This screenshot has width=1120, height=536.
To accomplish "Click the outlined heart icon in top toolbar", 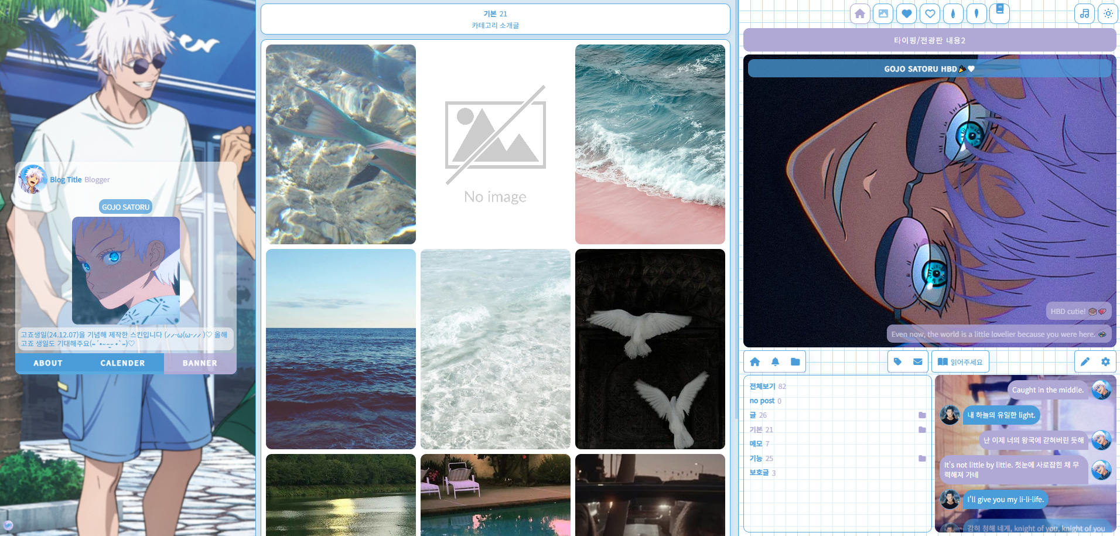I will [930, 13].
